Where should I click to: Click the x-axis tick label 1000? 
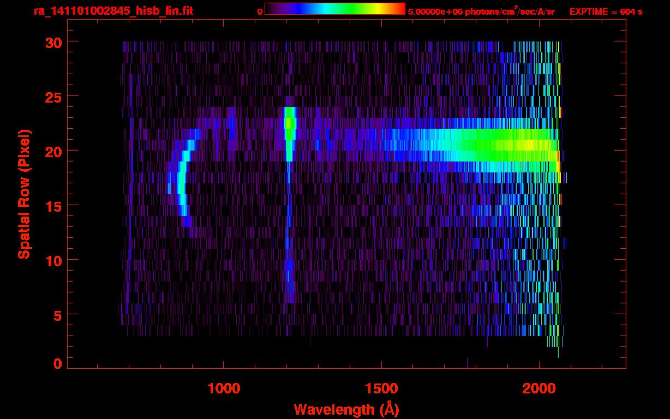click(x=224, y=388)
